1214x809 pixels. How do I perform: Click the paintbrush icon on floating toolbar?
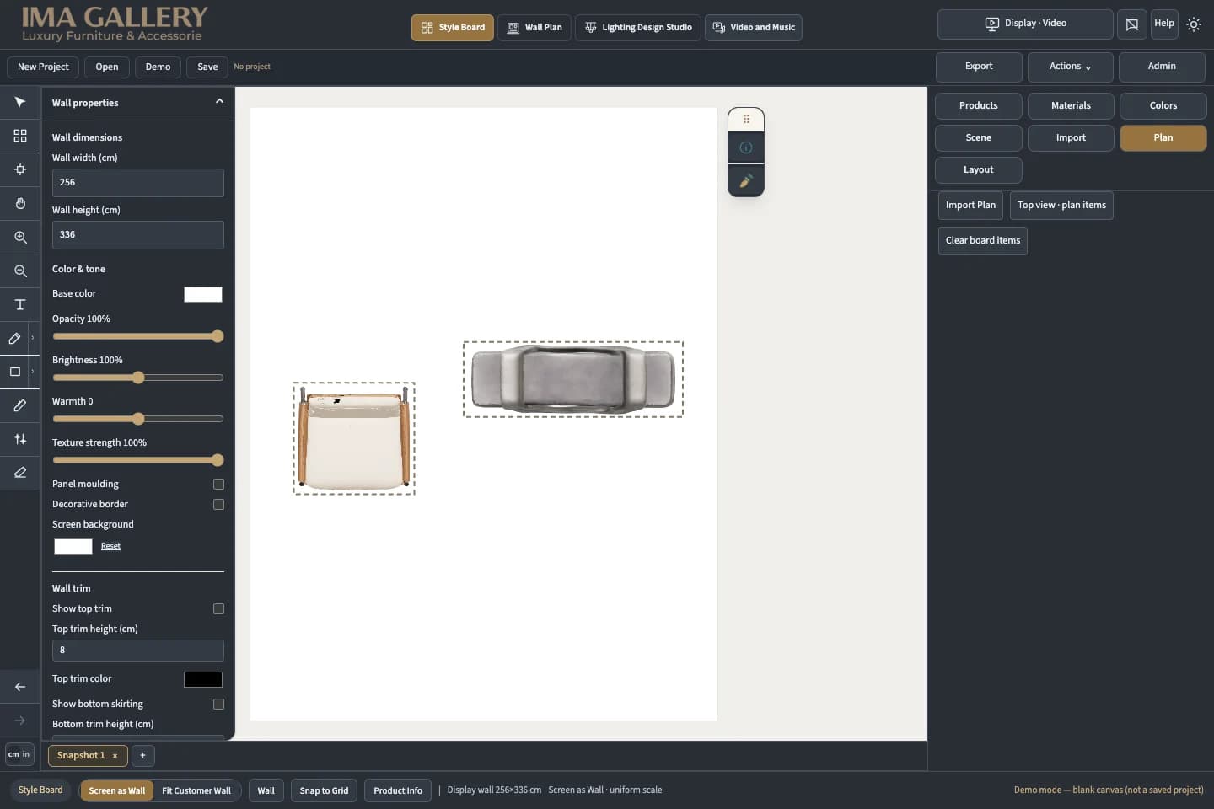click(746, 180)
